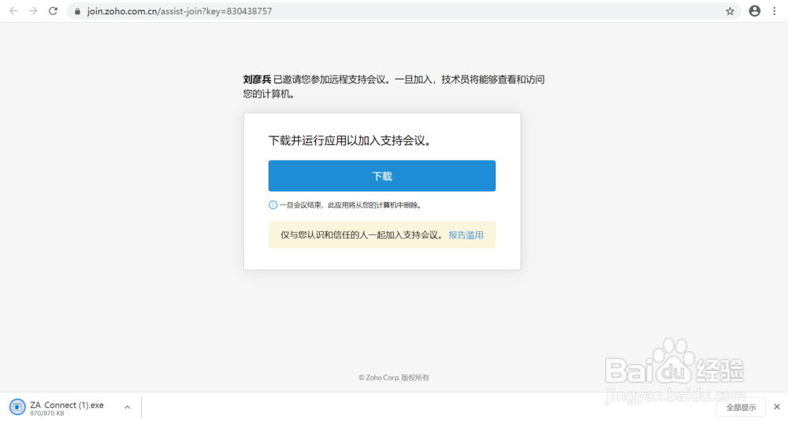Expand the ZA Connect download options chevron

point(127,407)
